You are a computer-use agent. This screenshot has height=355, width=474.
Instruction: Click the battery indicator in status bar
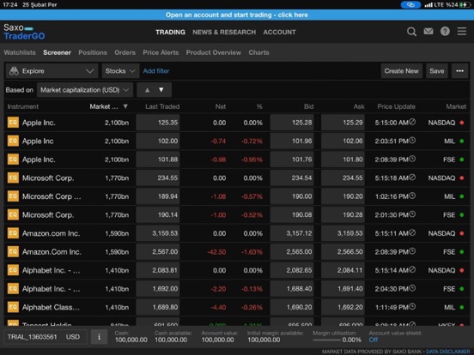click(465, 4)
